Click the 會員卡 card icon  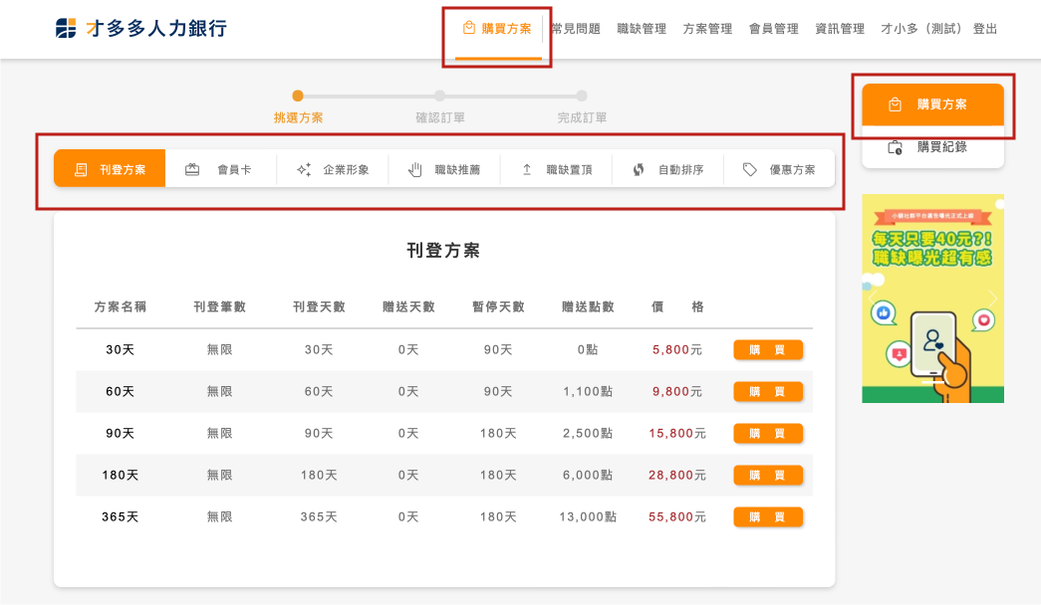point(192,169)
